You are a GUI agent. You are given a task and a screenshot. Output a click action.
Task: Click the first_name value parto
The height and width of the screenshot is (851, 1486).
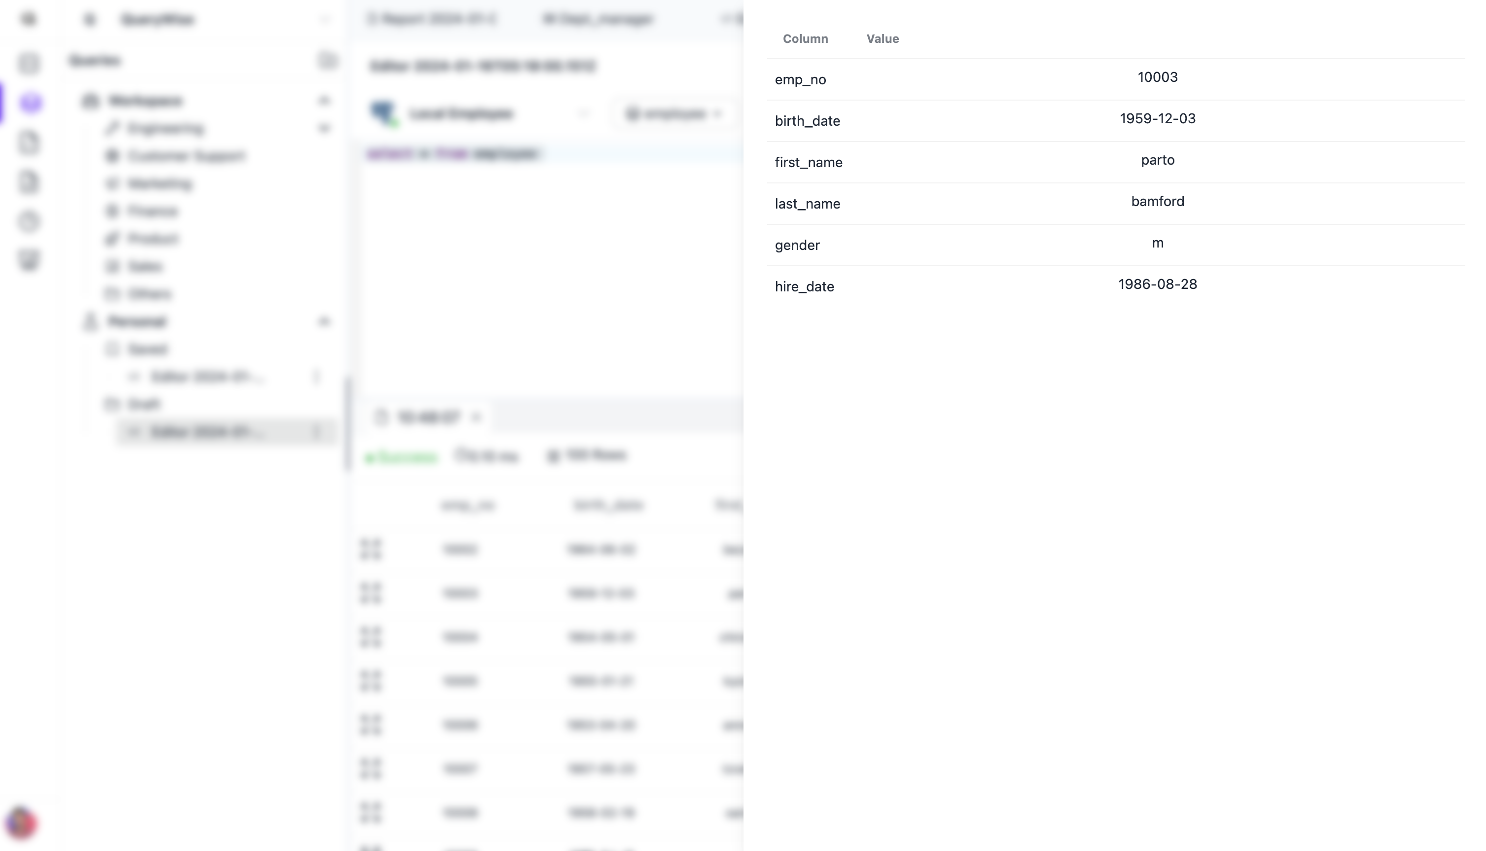coord(1157,160)
